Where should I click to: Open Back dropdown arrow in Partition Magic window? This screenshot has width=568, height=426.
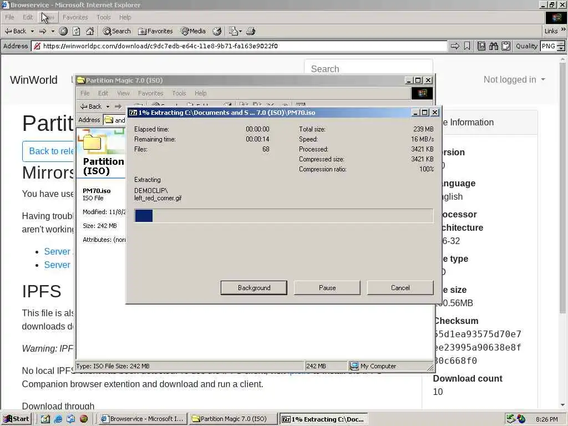point(108,106)
